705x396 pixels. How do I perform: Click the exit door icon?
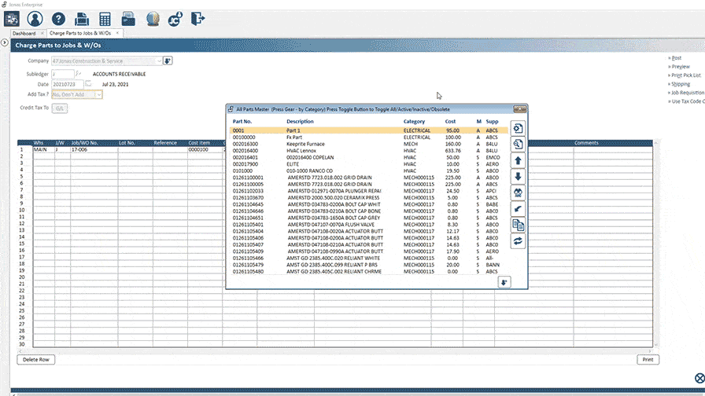197,19
